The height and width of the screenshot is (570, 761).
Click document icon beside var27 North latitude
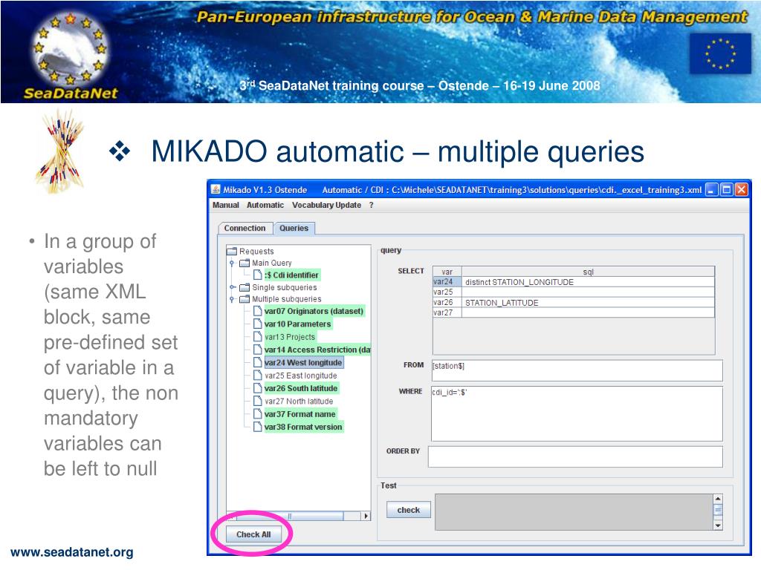pyautogui.click(x=258, y=401)
